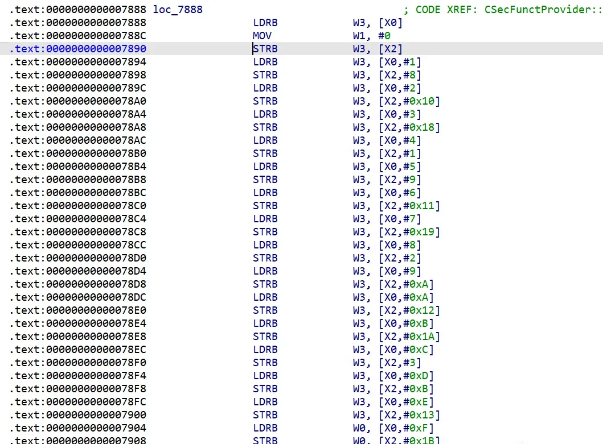Image resolution: width=603 pixels, height=444 pixels.
Task: Select the operand W3, [X2,#1]
Action: [387, 153]
